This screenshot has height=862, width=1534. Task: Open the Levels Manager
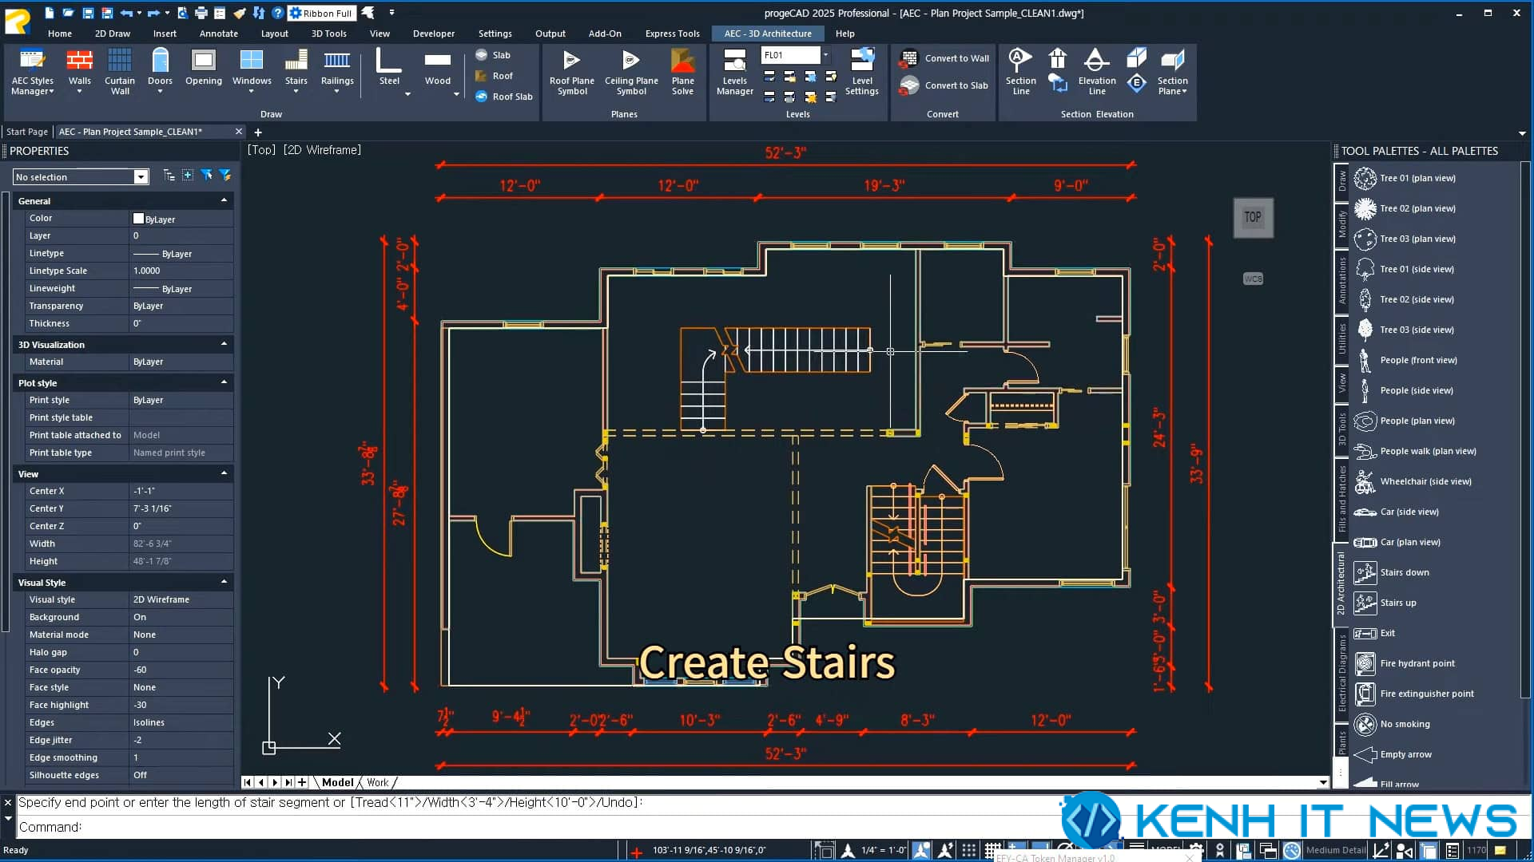click(734, 72)
